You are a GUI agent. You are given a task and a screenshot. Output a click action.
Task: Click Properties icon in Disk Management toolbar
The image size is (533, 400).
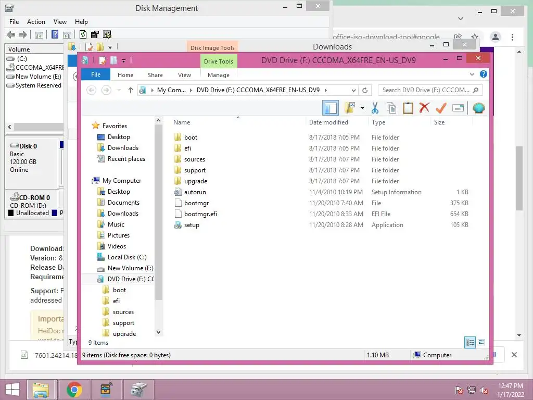click(95, 34)
